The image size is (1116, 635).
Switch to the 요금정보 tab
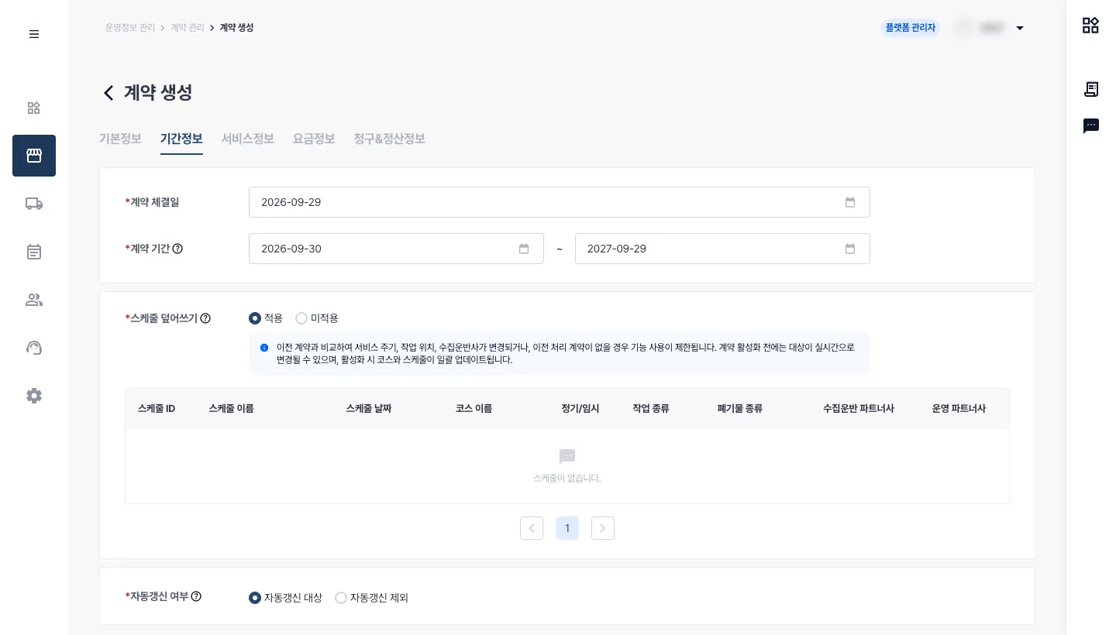pos(314,139)
